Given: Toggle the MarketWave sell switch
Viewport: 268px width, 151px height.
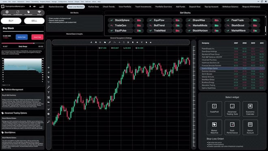Looking at the screenshot, I should pyautogui.click(x=255, y=31).
